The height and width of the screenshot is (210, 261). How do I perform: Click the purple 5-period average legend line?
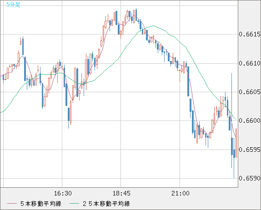(12, 204)
